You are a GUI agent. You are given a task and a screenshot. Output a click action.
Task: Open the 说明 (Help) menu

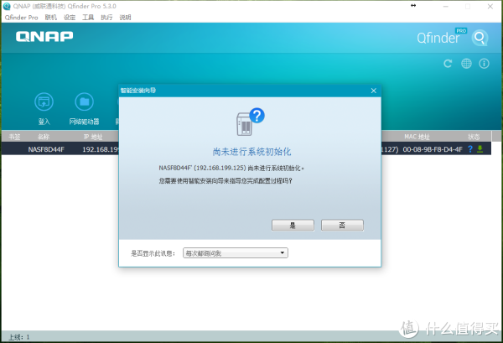tap(125, 17)
